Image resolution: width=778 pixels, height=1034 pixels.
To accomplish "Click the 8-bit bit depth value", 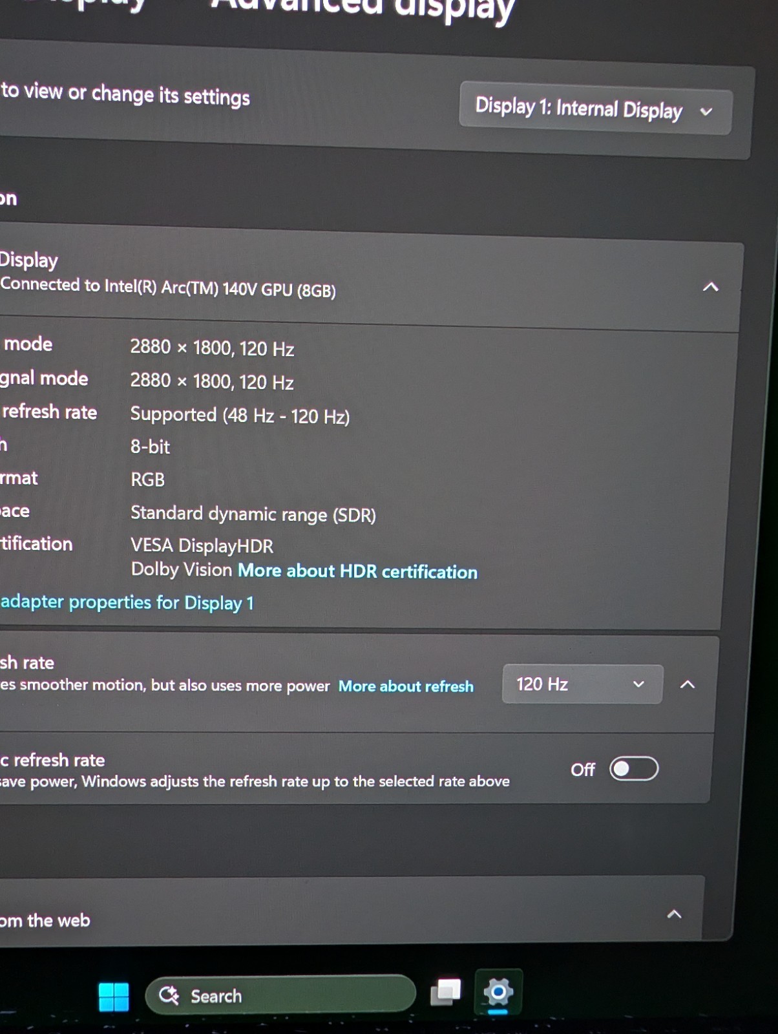I will (x=150, y=447).
